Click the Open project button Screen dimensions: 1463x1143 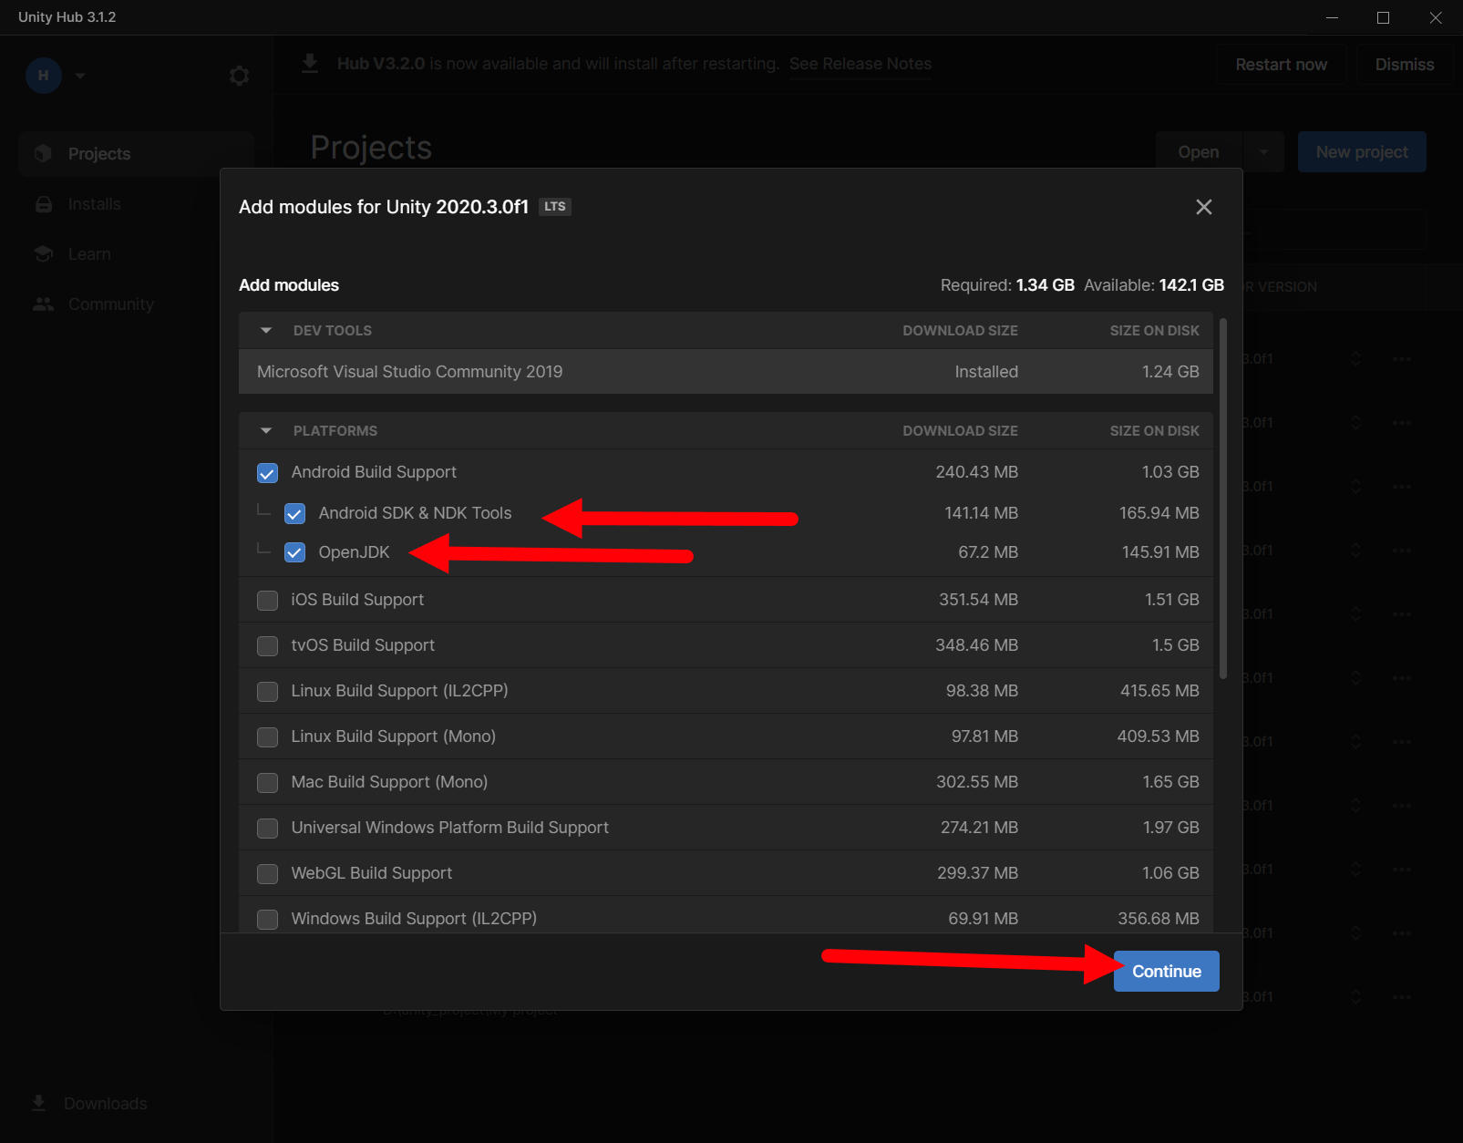1198,152
